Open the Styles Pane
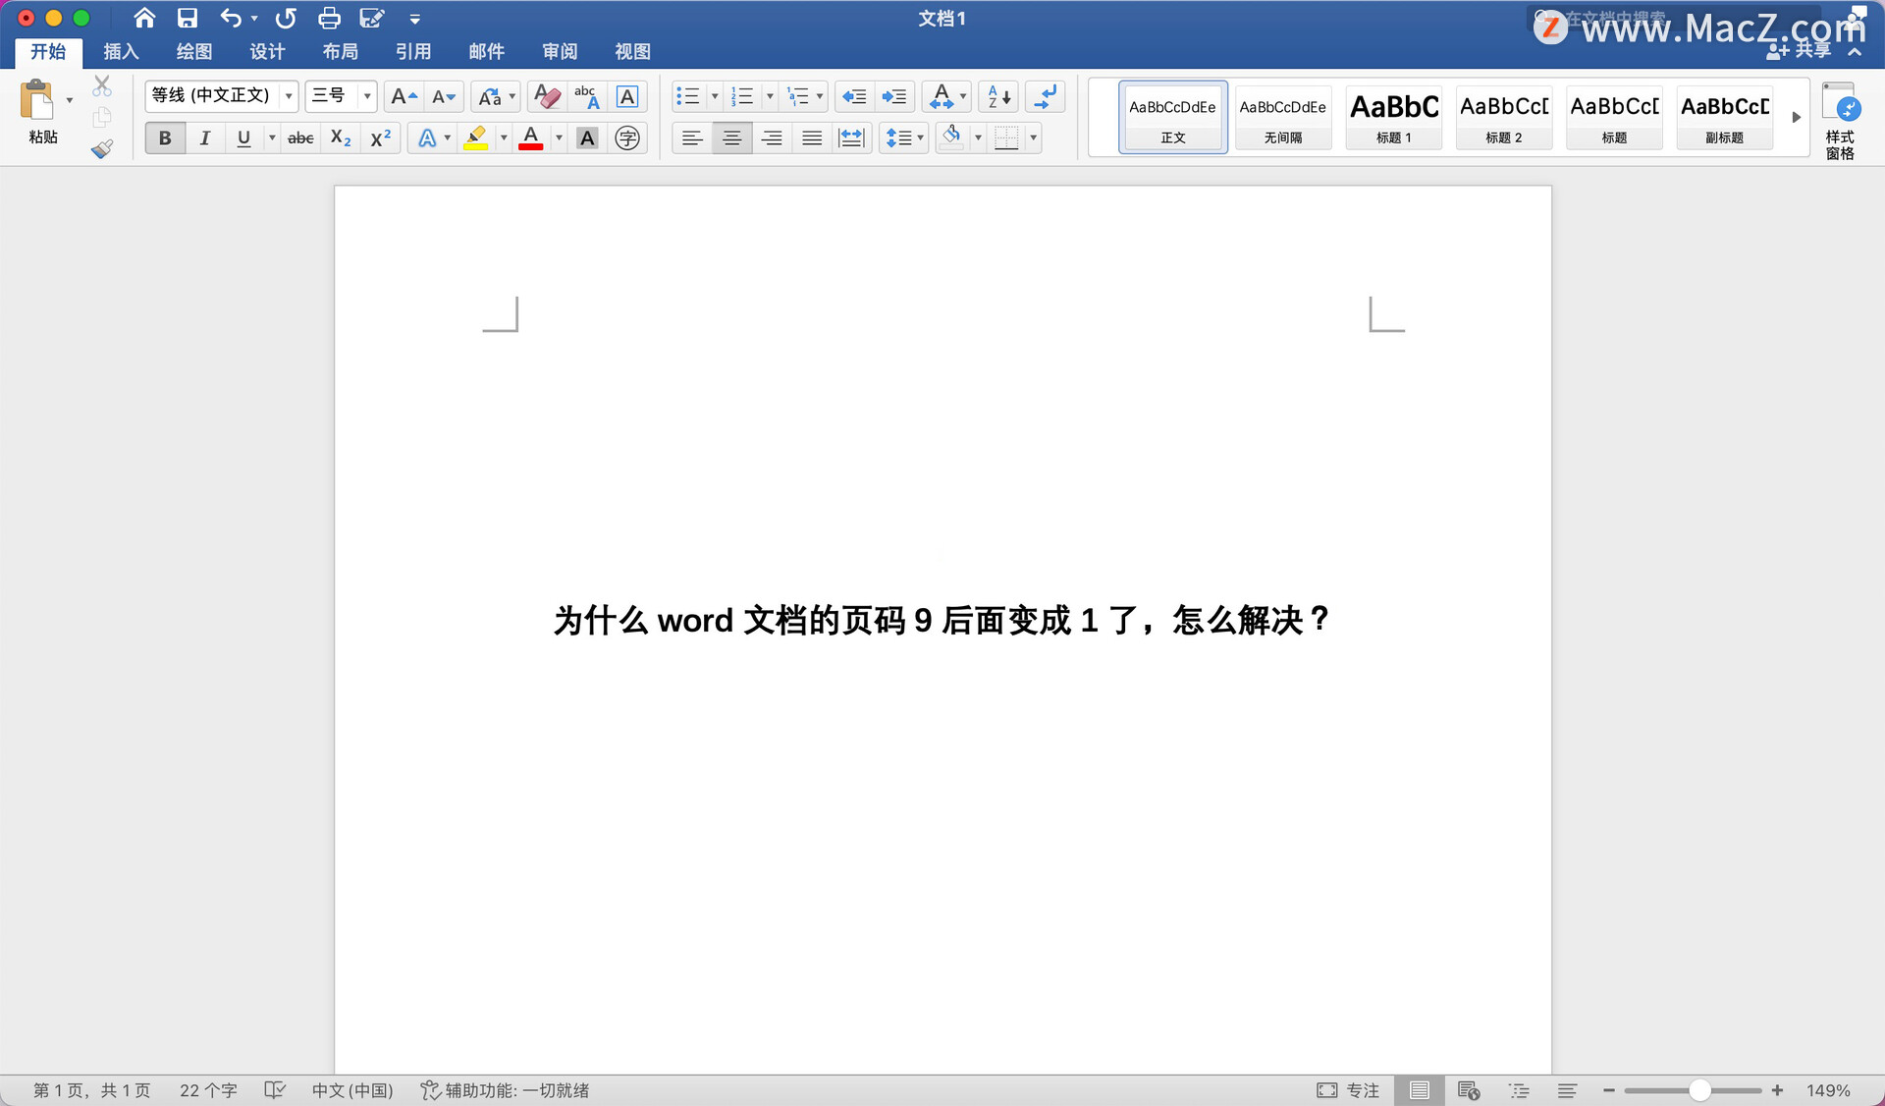The height and width of the screenshot is (1106, 1885). click(x=1840, y=121)
